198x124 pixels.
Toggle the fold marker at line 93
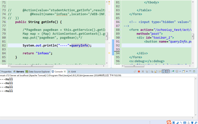120,49
